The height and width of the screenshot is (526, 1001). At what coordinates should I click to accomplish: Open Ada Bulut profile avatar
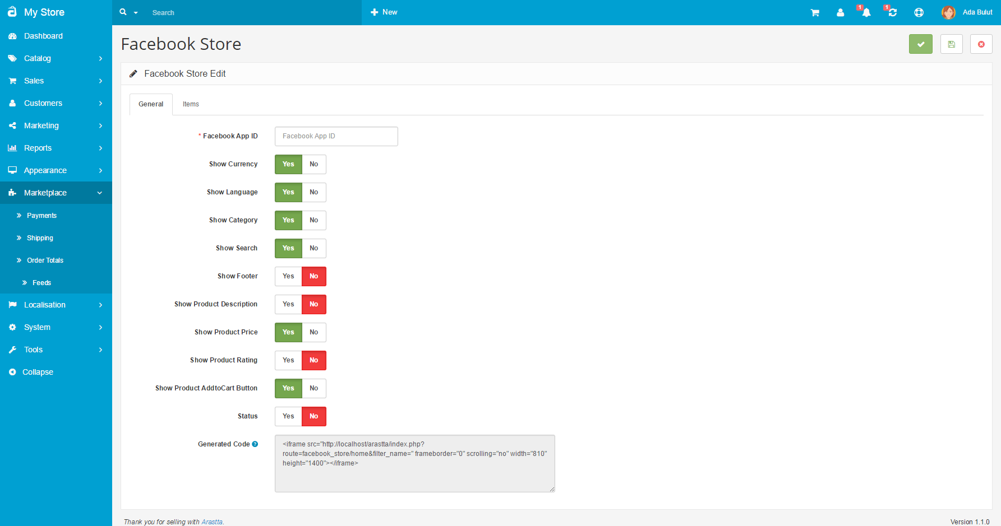point(948,12)
